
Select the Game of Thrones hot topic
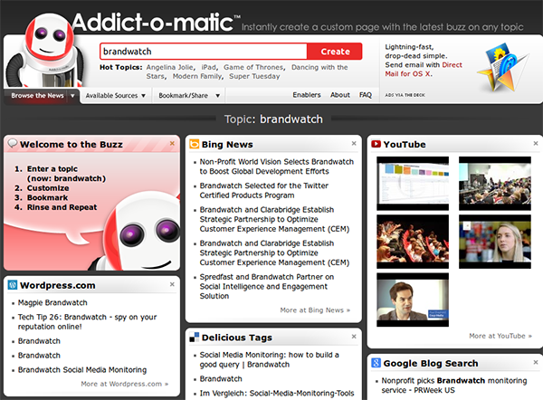pos(255,67)
